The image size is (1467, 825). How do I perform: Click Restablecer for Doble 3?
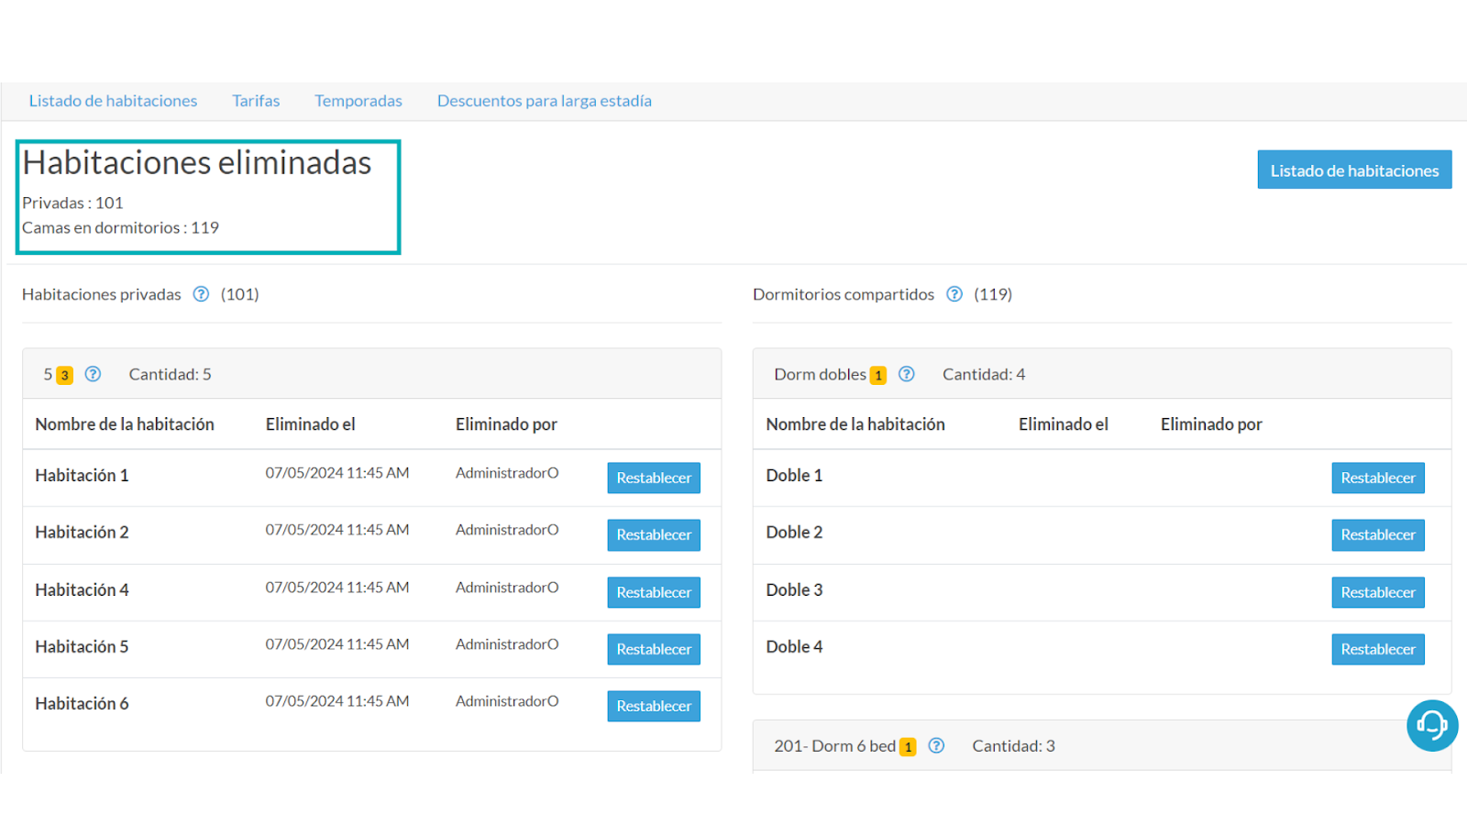(x=1377, y=592)
